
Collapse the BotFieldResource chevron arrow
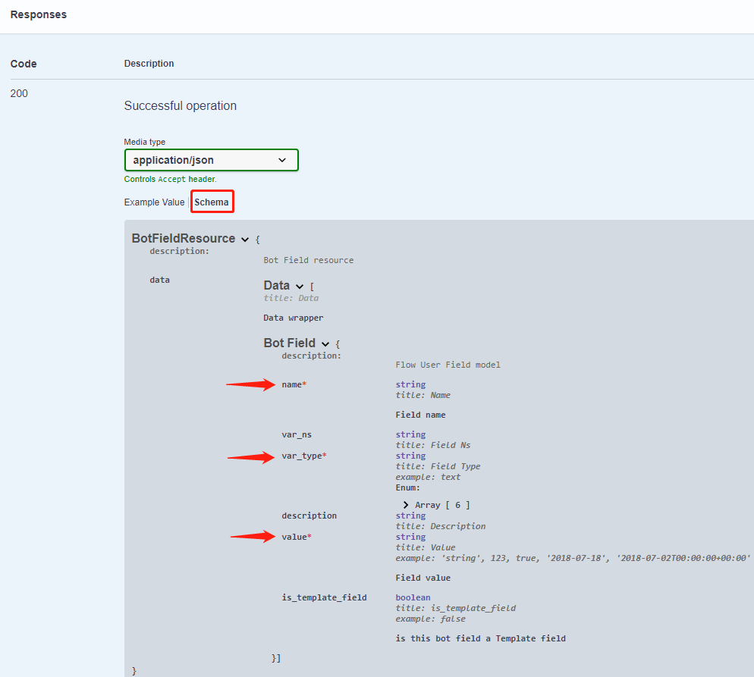245,240
